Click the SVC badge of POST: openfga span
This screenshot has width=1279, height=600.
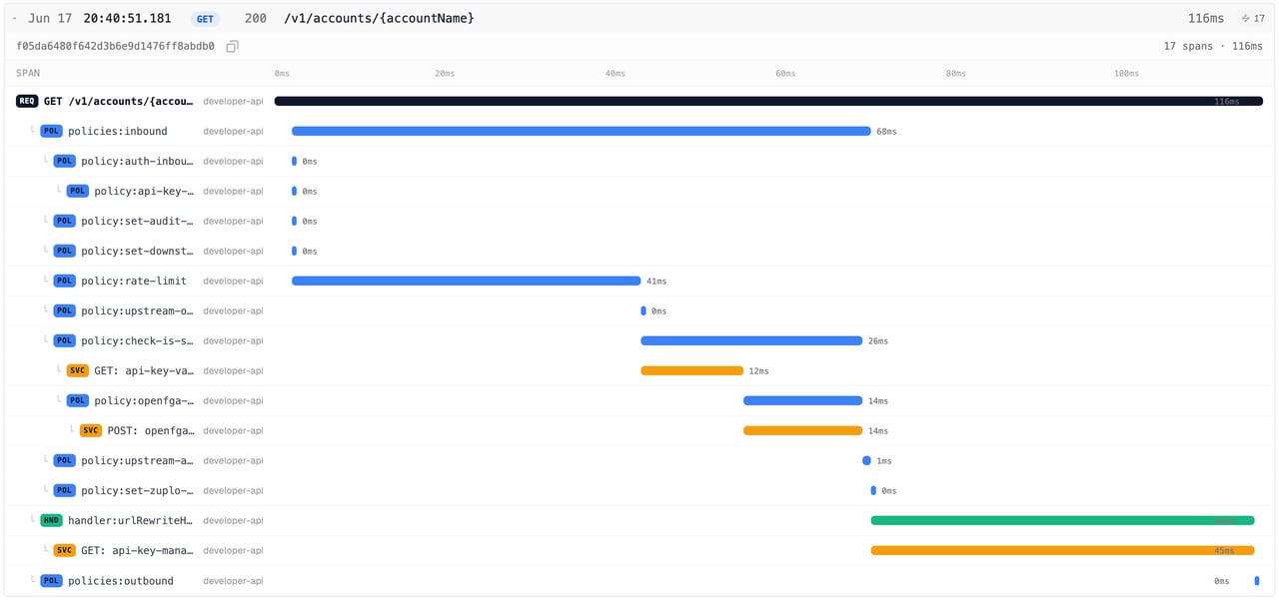click(x=91, y=430)
